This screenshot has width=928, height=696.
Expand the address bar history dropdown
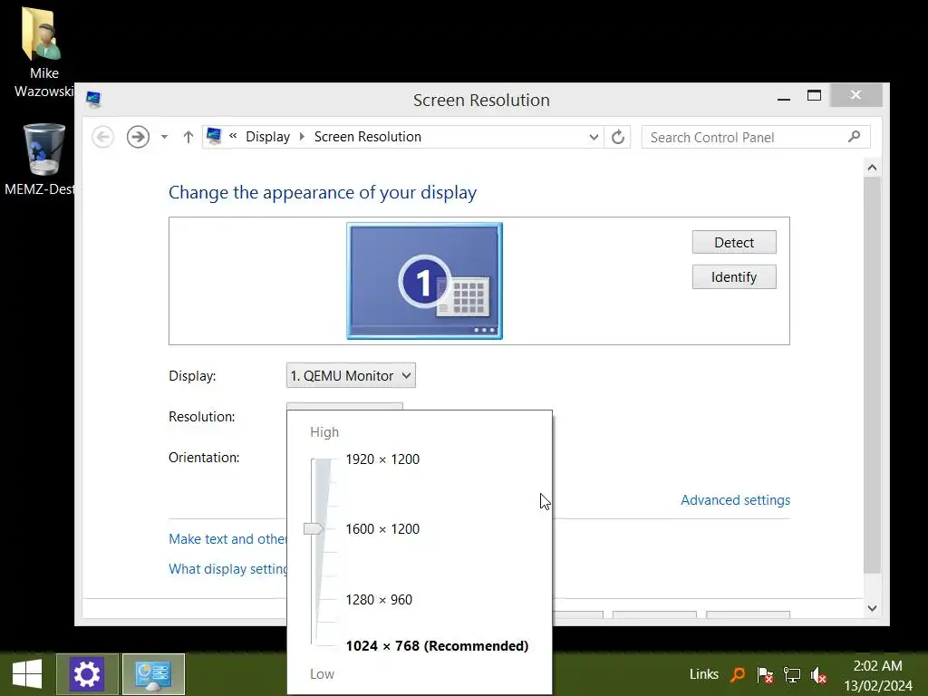594,138
